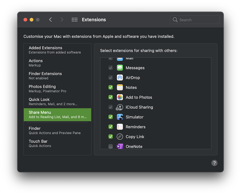This screenshot has height=195, width=241.
Task: Click the Add to Photos icon
Action: pos(120,97)
